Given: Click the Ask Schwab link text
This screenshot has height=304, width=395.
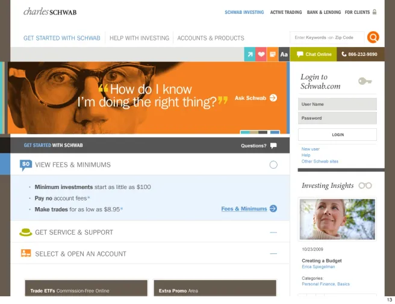Looking at the screenshot, I should [250, 98].
